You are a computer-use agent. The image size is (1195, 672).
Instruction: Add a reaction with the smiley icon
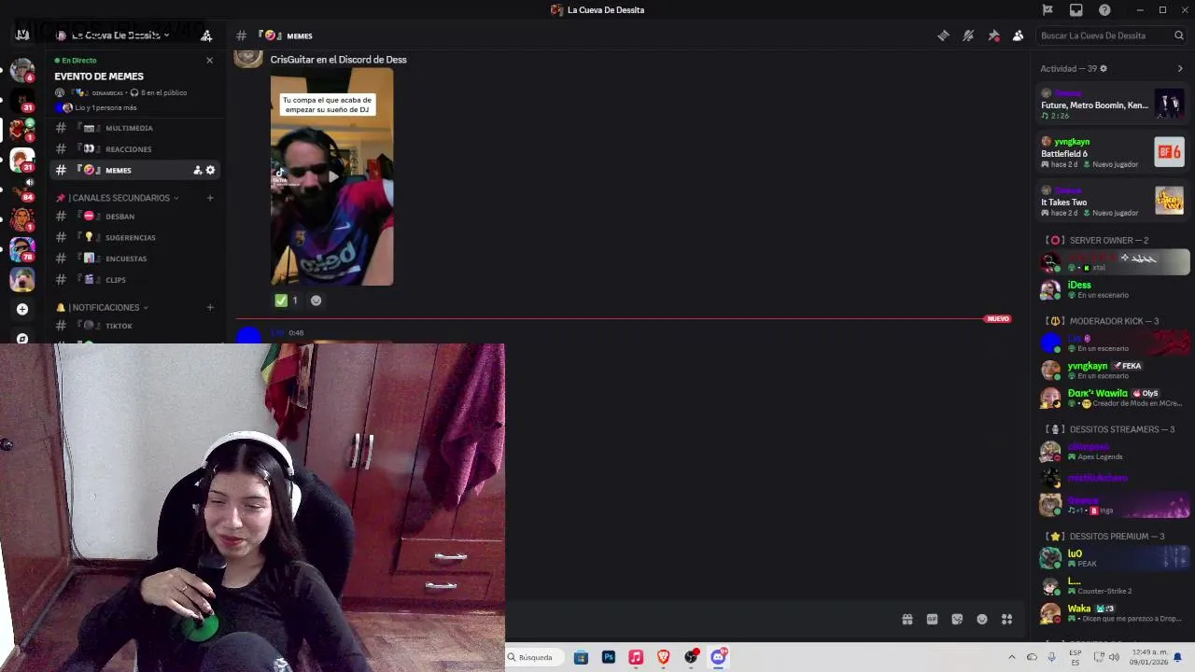click(316, 301)
